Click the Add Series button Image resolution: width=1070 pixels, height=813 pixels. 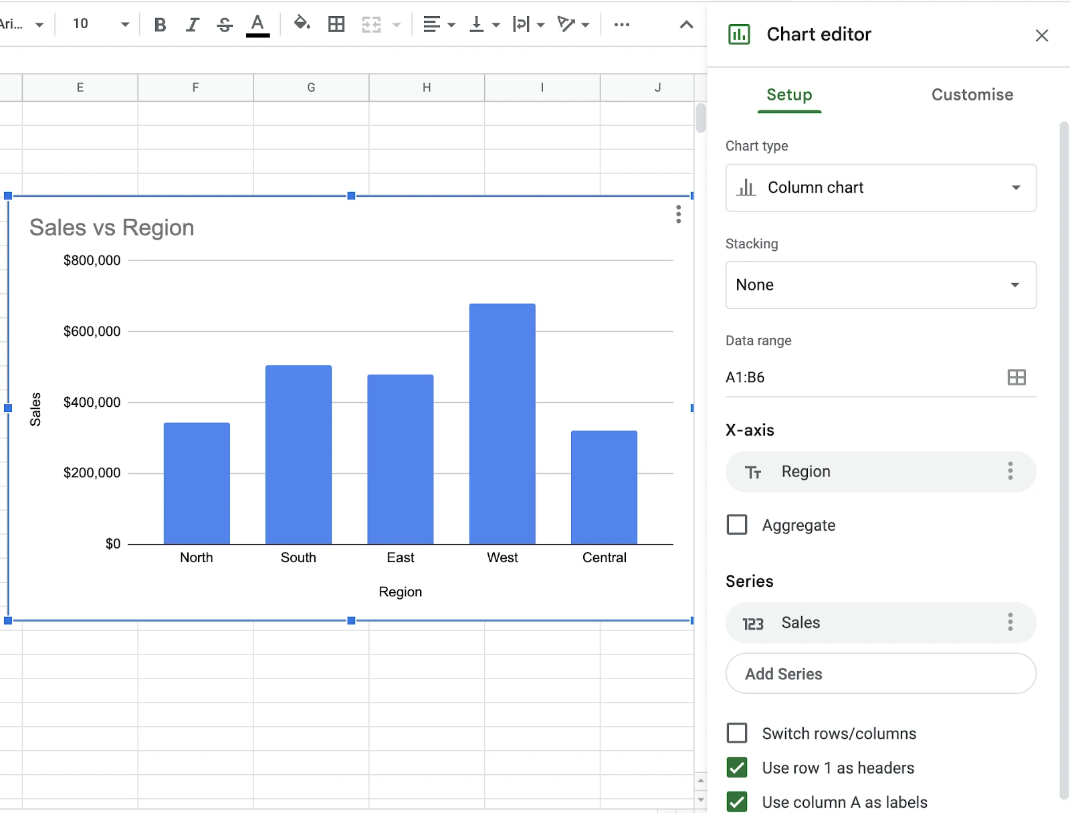pos(881,674)
